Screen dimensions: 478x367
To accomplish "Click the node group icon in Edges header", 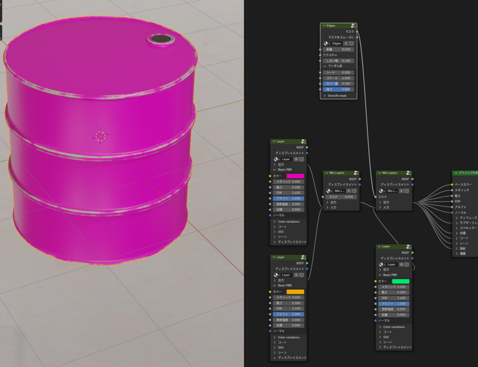I will (353, 26).
